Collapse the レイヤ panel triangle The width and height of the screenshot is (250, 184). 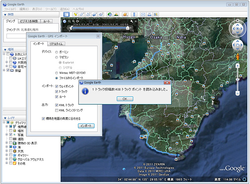click(5, 118)
